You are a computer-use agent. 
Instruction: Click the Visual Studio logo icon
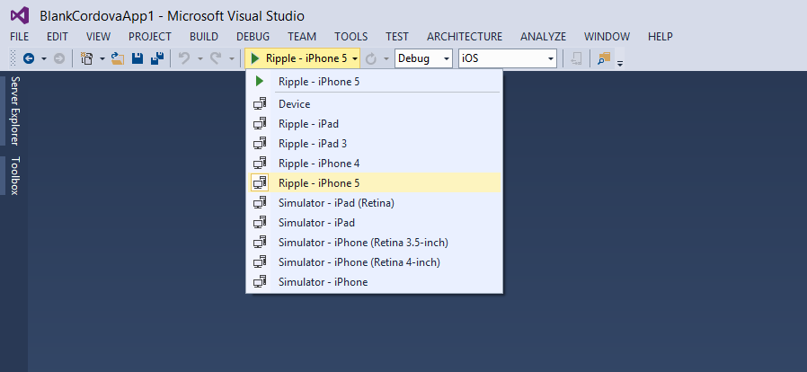click(20, 15)
